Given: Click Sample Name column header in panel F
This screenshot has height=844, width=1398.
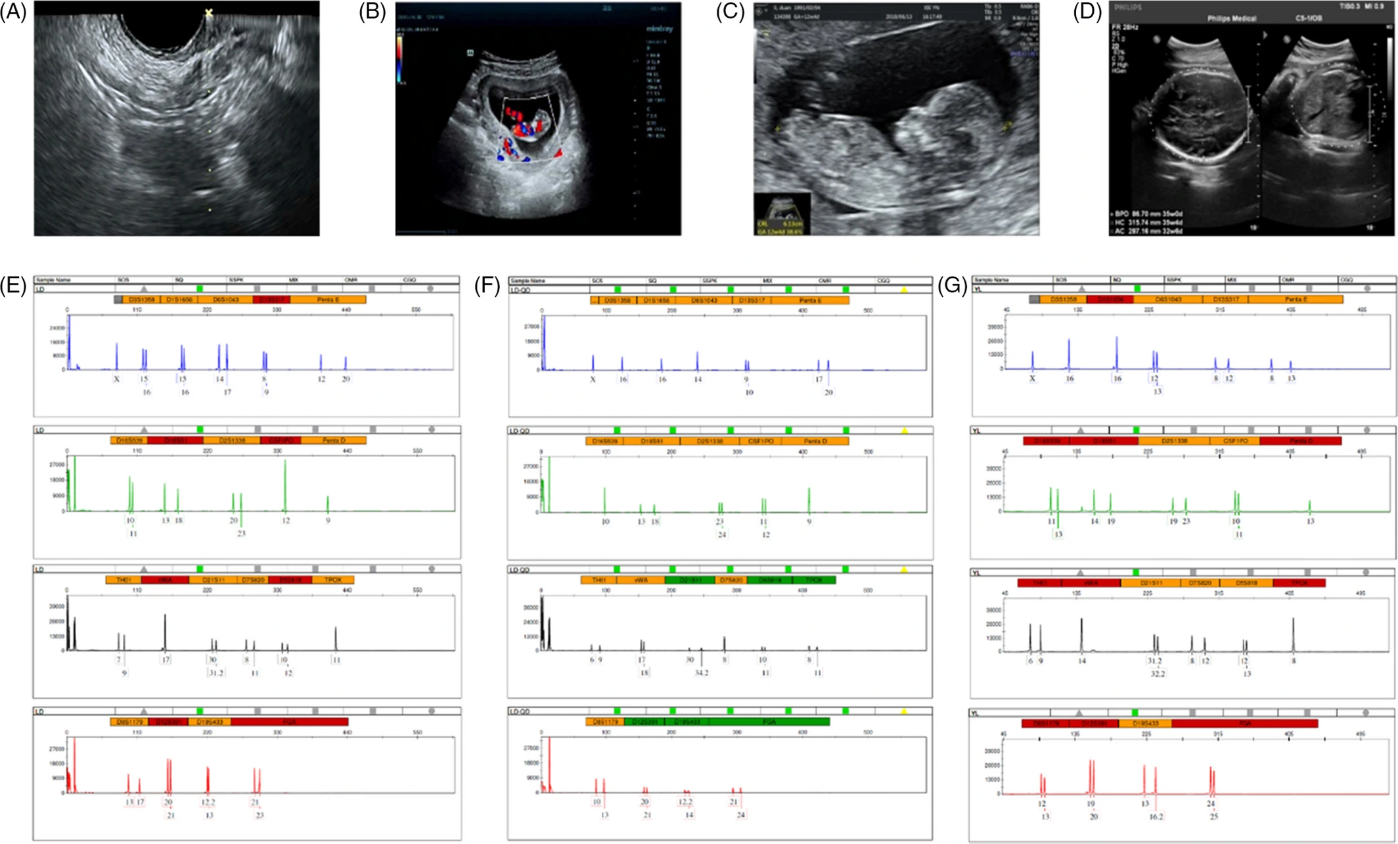Looking at the screenshot, I should 528,280.
